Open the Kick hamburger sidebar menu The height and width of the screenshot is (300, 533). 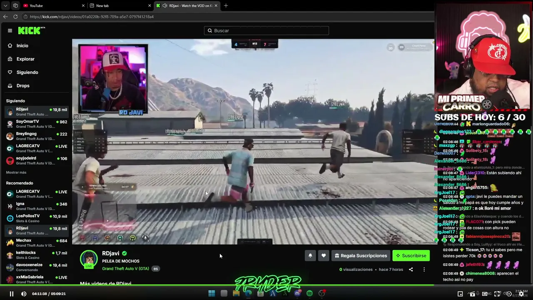click(x=10, y=30)
